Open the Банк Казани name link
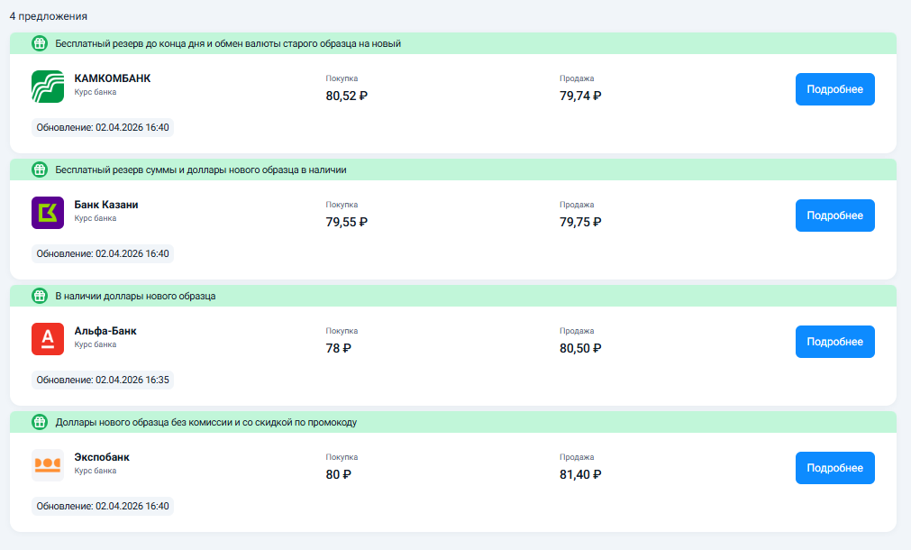 click(106, 205)
